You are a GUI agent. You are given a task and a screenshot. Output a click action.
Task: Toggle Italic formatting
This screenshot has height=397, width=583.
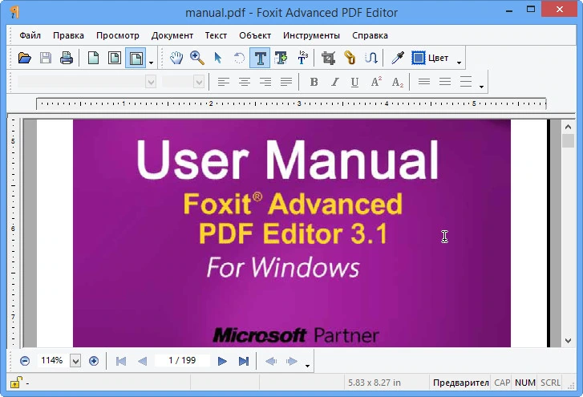pyautogui.click(x=334, y=82)
